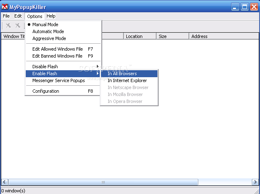Close the open Options menu

(x=35, y=16)
